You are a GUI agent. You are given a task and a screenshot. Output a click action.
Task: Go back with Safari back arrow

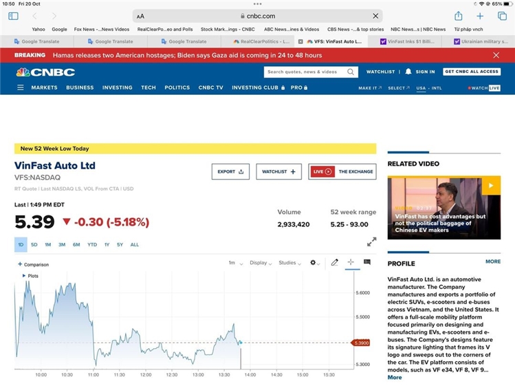tap(34, 16)
